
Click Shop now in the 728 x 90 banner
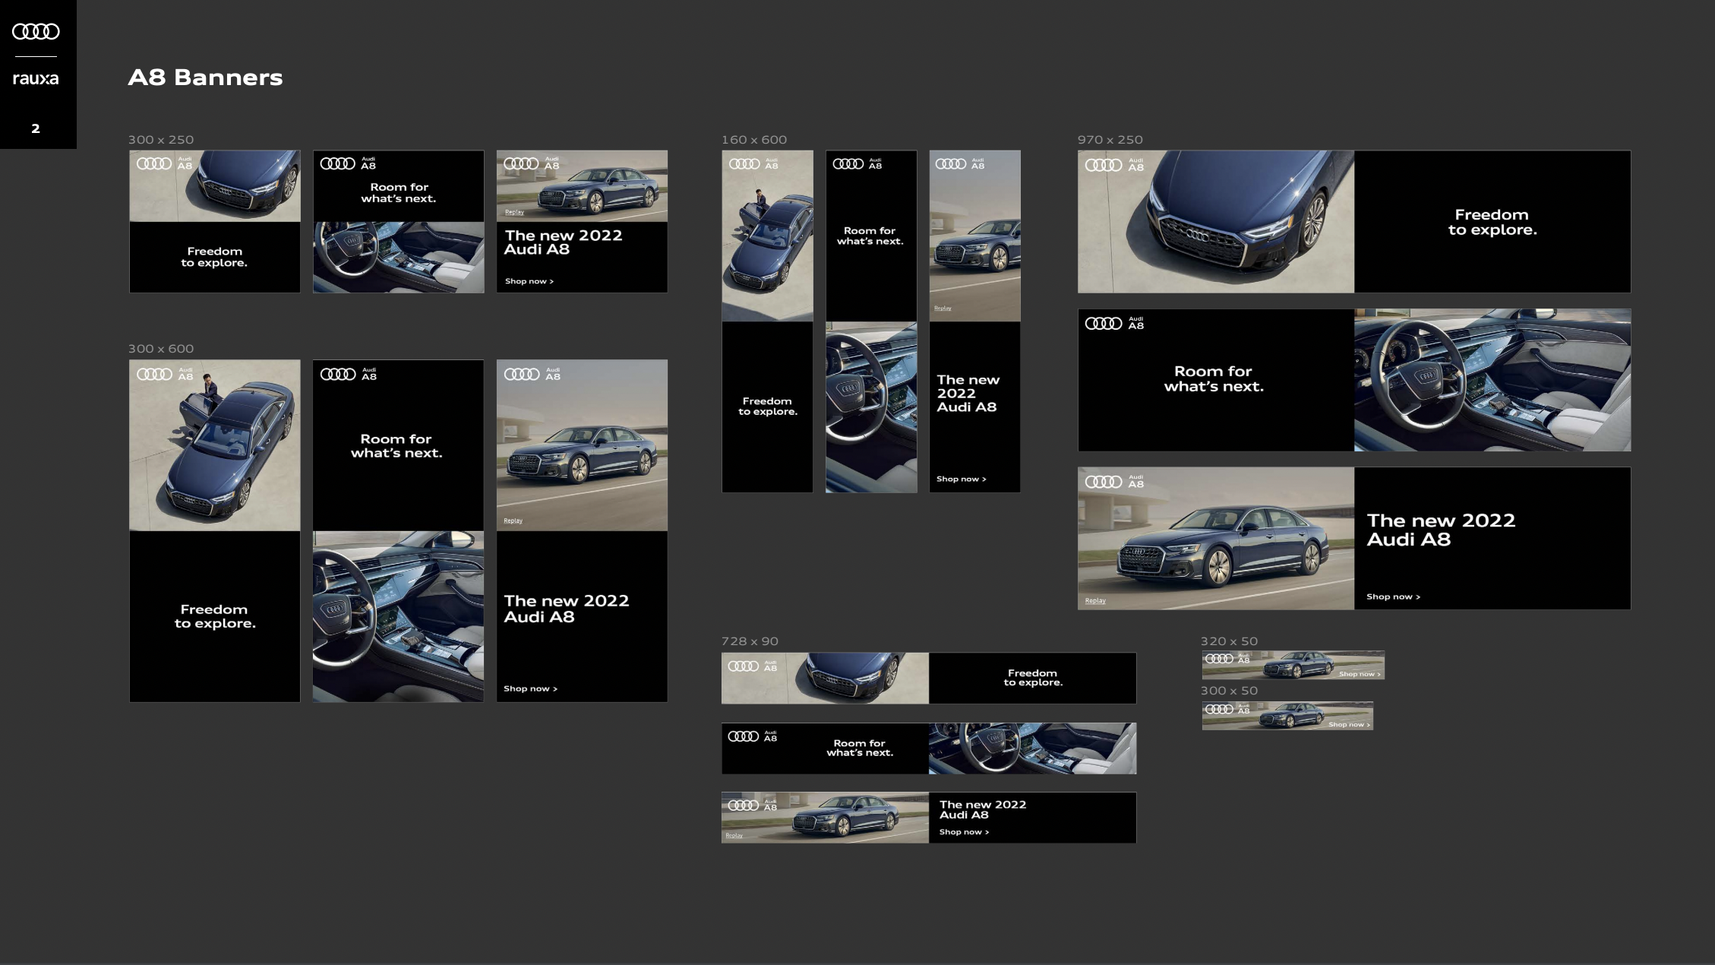[964, 832]
